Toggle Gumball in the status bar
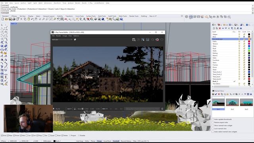 [116, 141]
